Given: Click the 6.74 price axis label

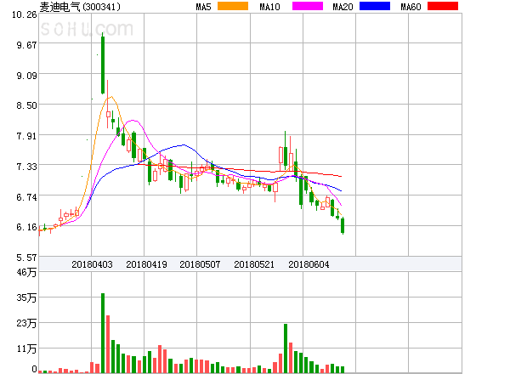Looking at the screenshot, I should click(x=26, y=197).
